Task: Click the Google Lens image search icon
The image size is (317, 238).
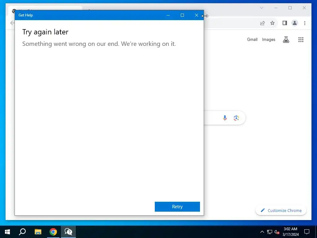Action: [x=236, y=118]
